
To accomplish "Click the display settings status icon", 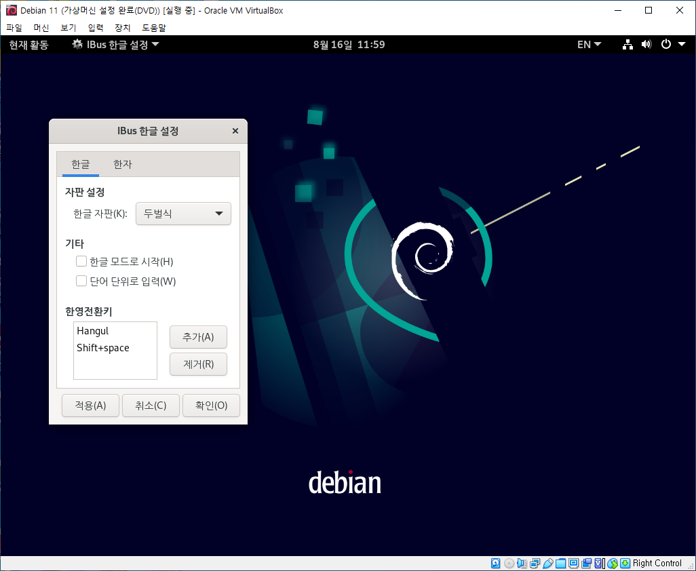I will (573, 564).
